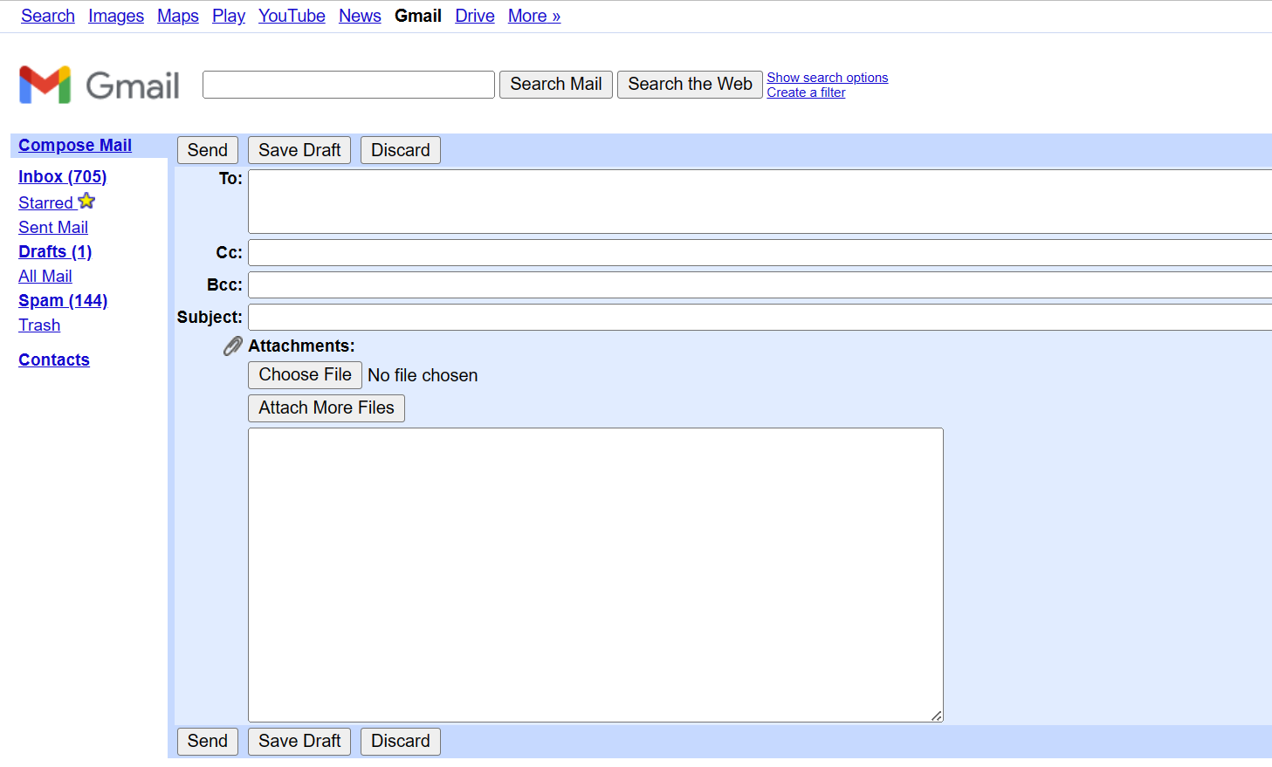The width and height of the screenshot is (1272, 767).
Task: Send the email
Action: coord(207,149)
